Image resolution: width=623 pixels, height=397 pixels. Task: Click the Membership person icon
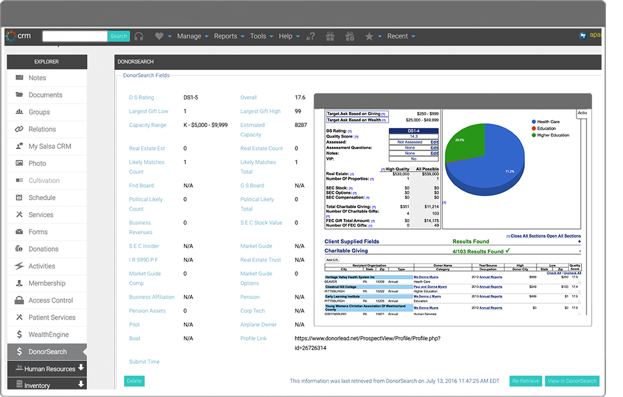tap(19, 282)
